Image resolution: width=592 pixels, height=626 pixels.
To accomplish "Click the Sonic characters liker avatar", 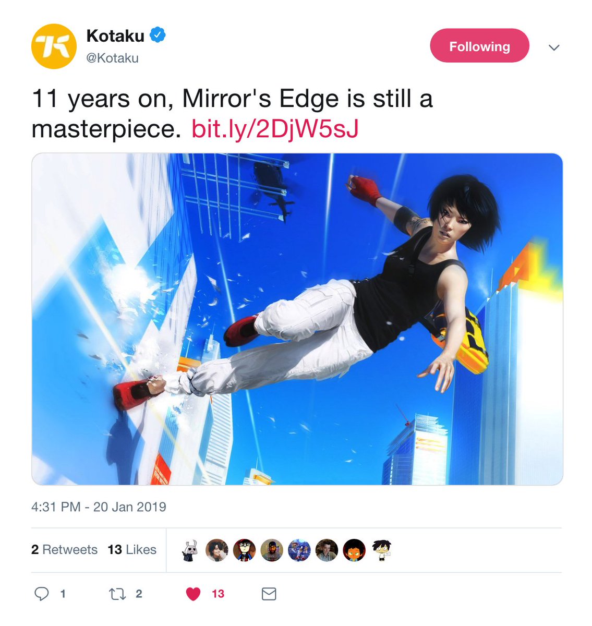I will coord(299,550).
